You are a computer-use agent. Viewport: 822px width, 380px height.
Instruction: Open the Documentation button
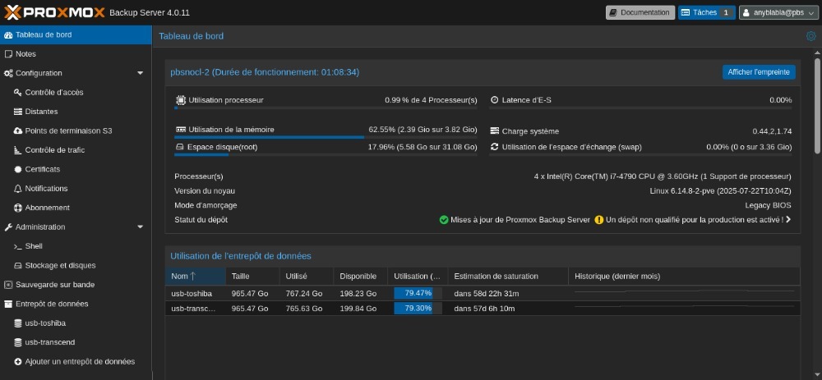coord(640,12)
